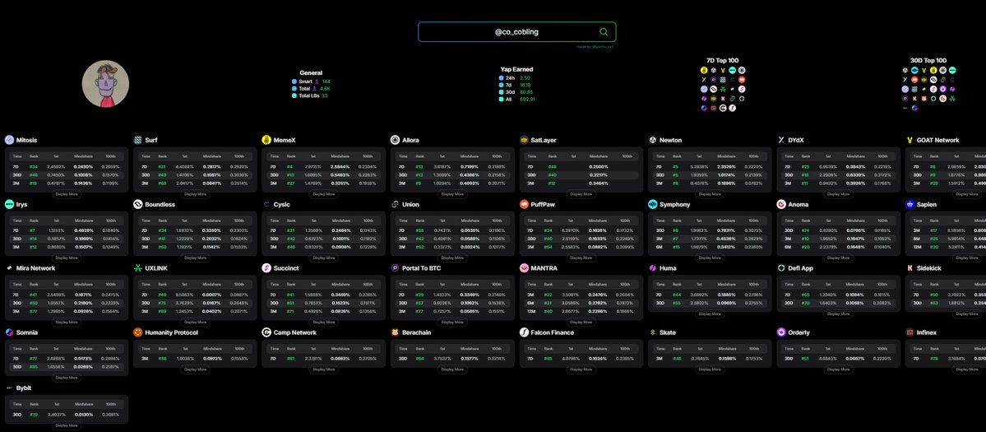Click the purple Huma logo icon
986x432 pixels.
(653, 268)
